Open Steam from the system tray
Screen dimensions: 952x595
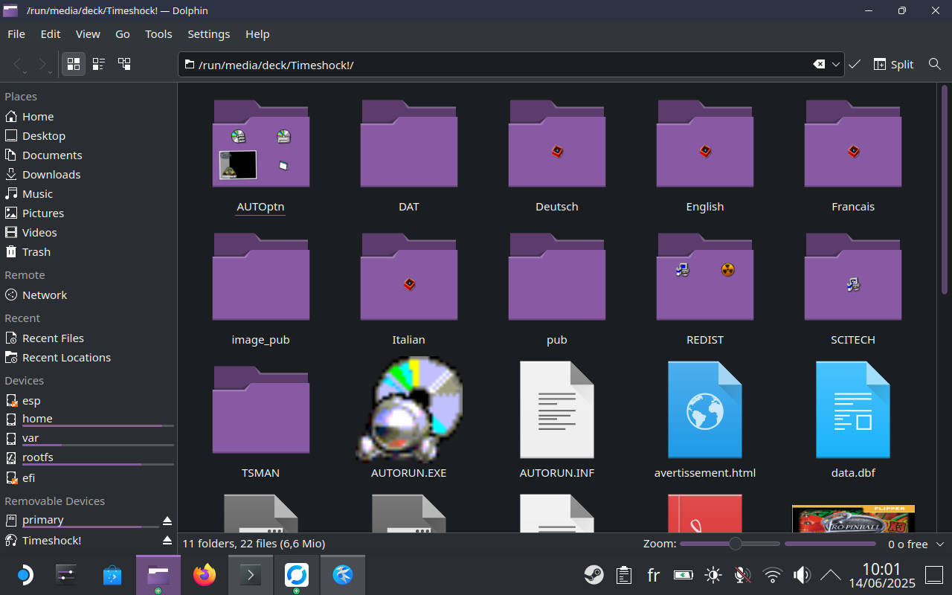(x=594, y=575)
